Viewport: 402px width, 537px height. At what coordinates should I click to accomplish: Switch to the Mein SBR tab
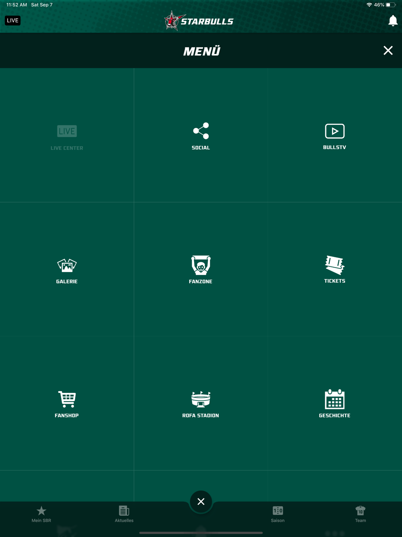click(41, 514)
